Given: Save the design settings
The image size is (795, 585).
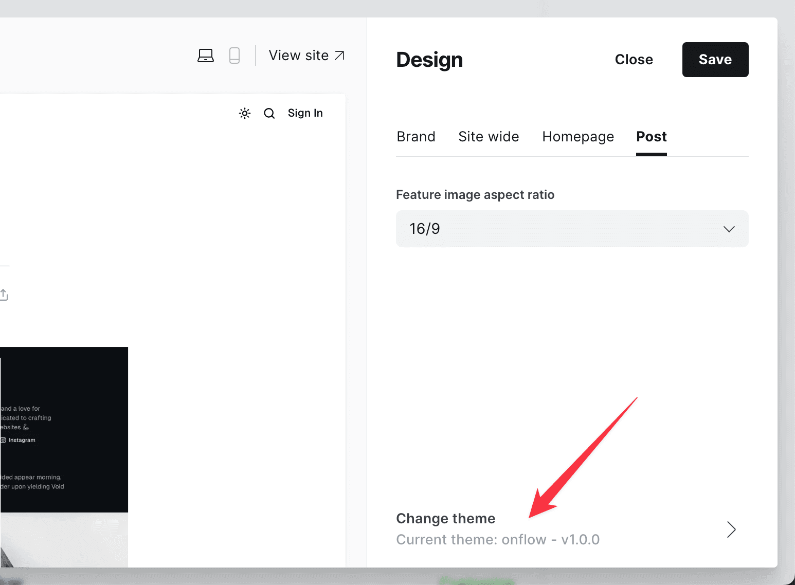Looking at the screenshot, I should [x=715, y=60].
